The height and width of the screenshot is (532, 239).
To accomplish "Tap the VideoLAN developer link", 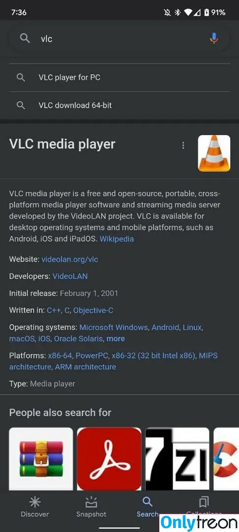I will coord(70,276).
